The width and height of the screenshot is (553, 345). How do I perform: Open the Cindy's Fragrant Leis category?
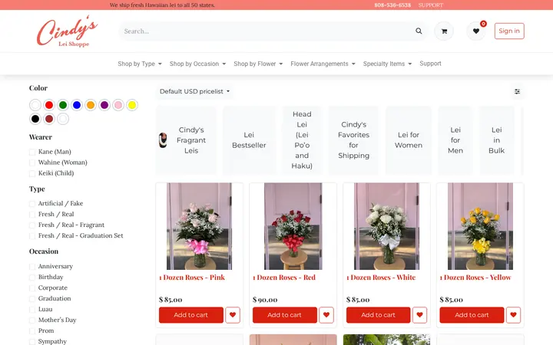coord(186,140)
